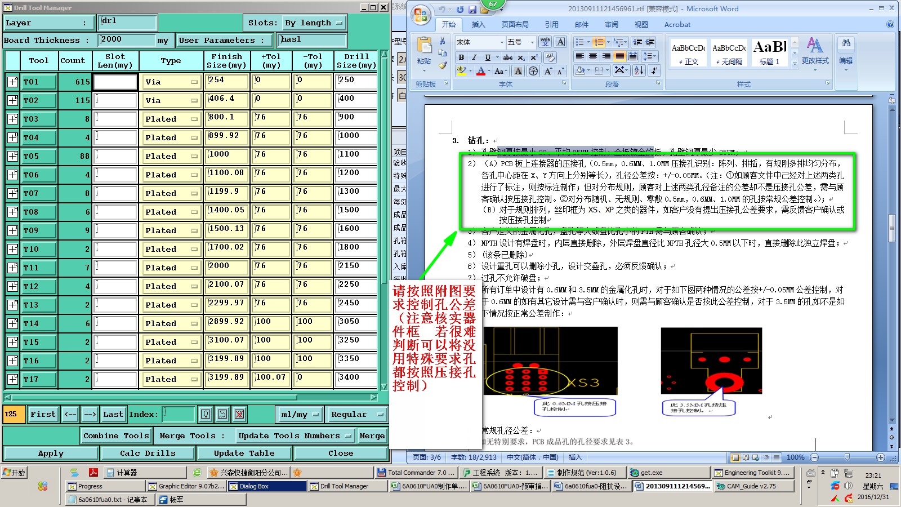The image size is (901, 507).
Task: Click the show paragraph marks icon
Action: [x=654, y=70]
